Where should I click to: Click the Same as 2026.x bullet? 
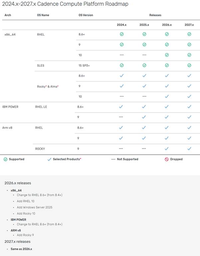tap(21, 249)
